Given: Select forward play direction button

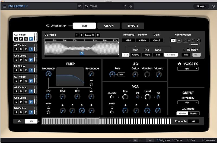Looking at the screenshot, I should tap(173, 41).
